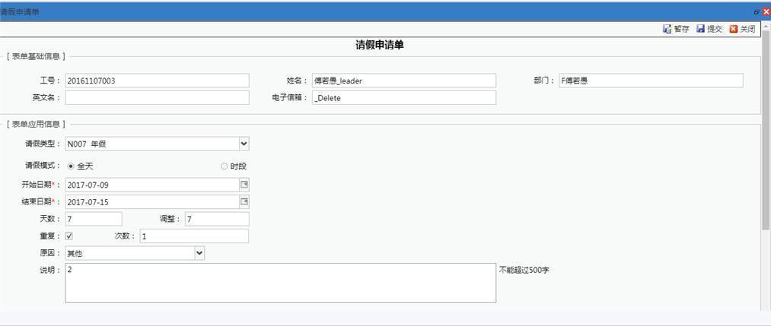This screenshot has height=326, width=771.
Task: Select the 全天 radio button
Action: 72,166
